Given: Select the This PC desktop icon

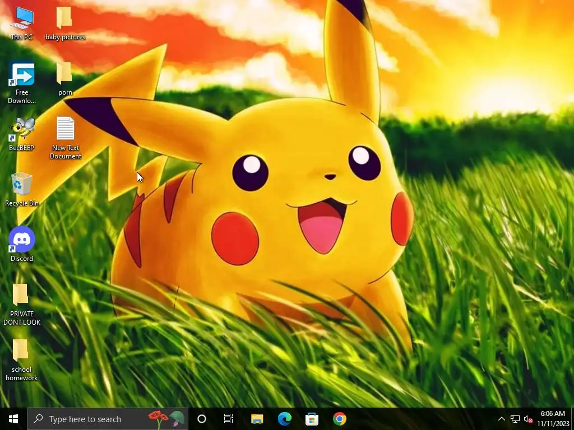Looking at the screenshot, I should coord(22,22).
